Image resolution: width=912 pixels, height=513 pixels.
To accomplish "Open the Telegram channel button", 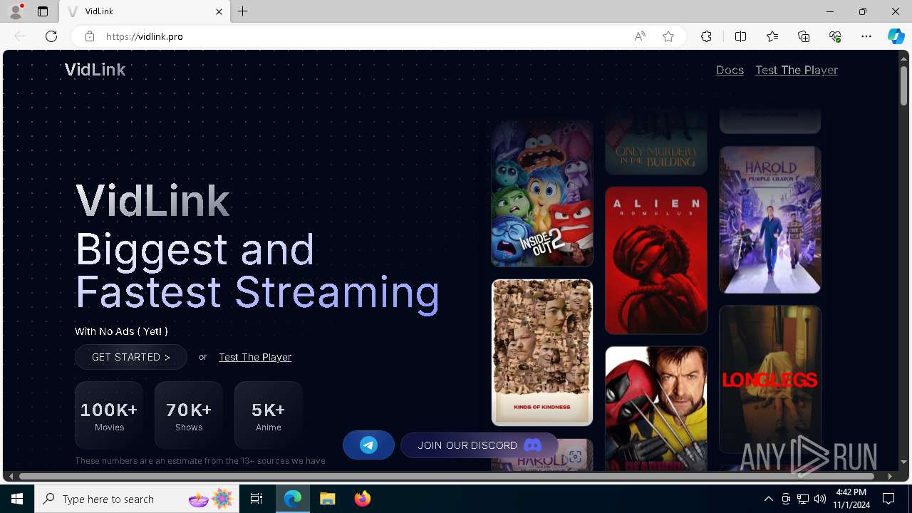I will click(x=368, y=445).
